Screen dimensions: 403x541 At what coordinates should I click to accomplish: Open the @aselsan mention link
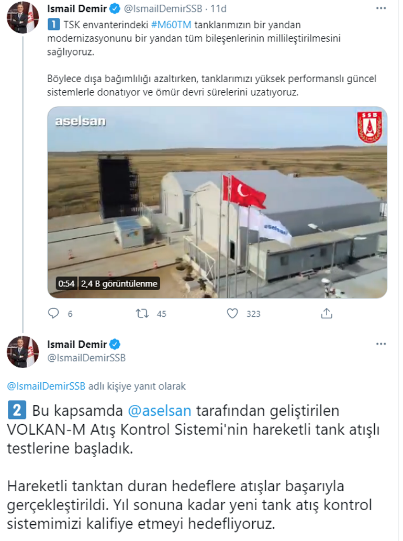coord(159,411)
